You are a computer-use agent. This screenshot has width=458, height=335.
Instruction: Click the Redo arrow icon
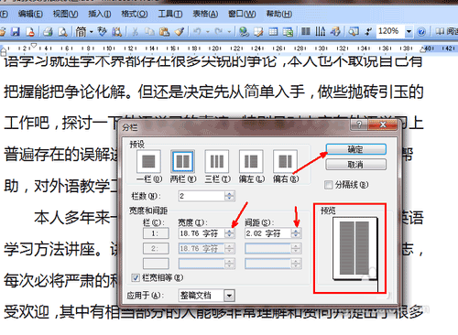pos(219,31)
